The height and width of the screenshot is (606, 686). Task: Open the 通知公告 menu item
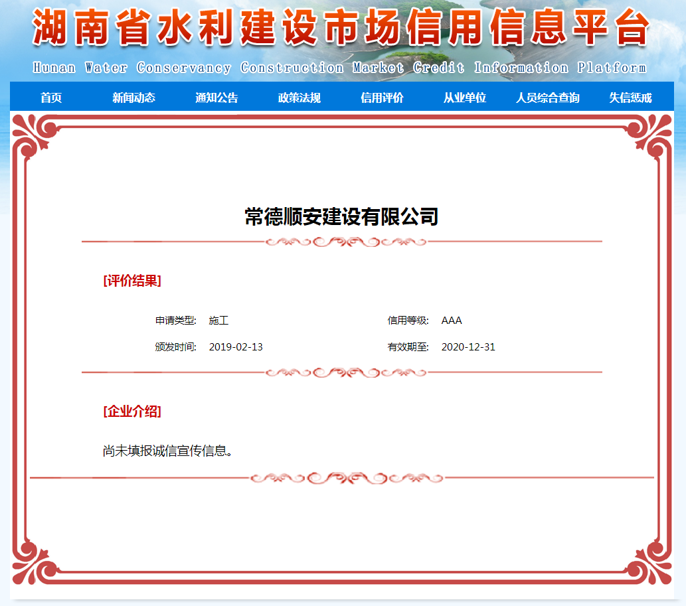(x=216, y=98)
